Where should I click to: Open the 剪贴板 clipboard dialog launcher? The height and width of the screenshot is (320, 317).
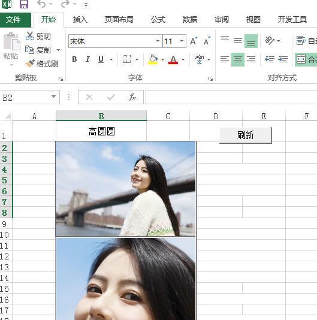coord(61,79)
